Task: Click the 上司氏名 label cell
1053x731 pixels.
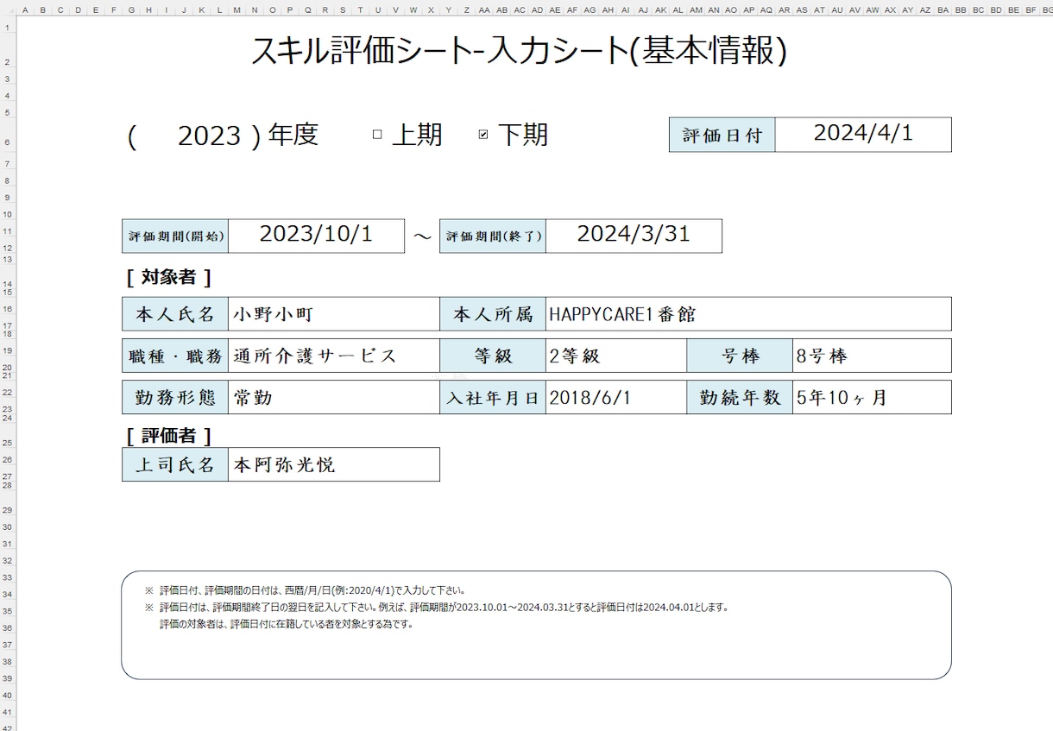Action: point(175,464)
